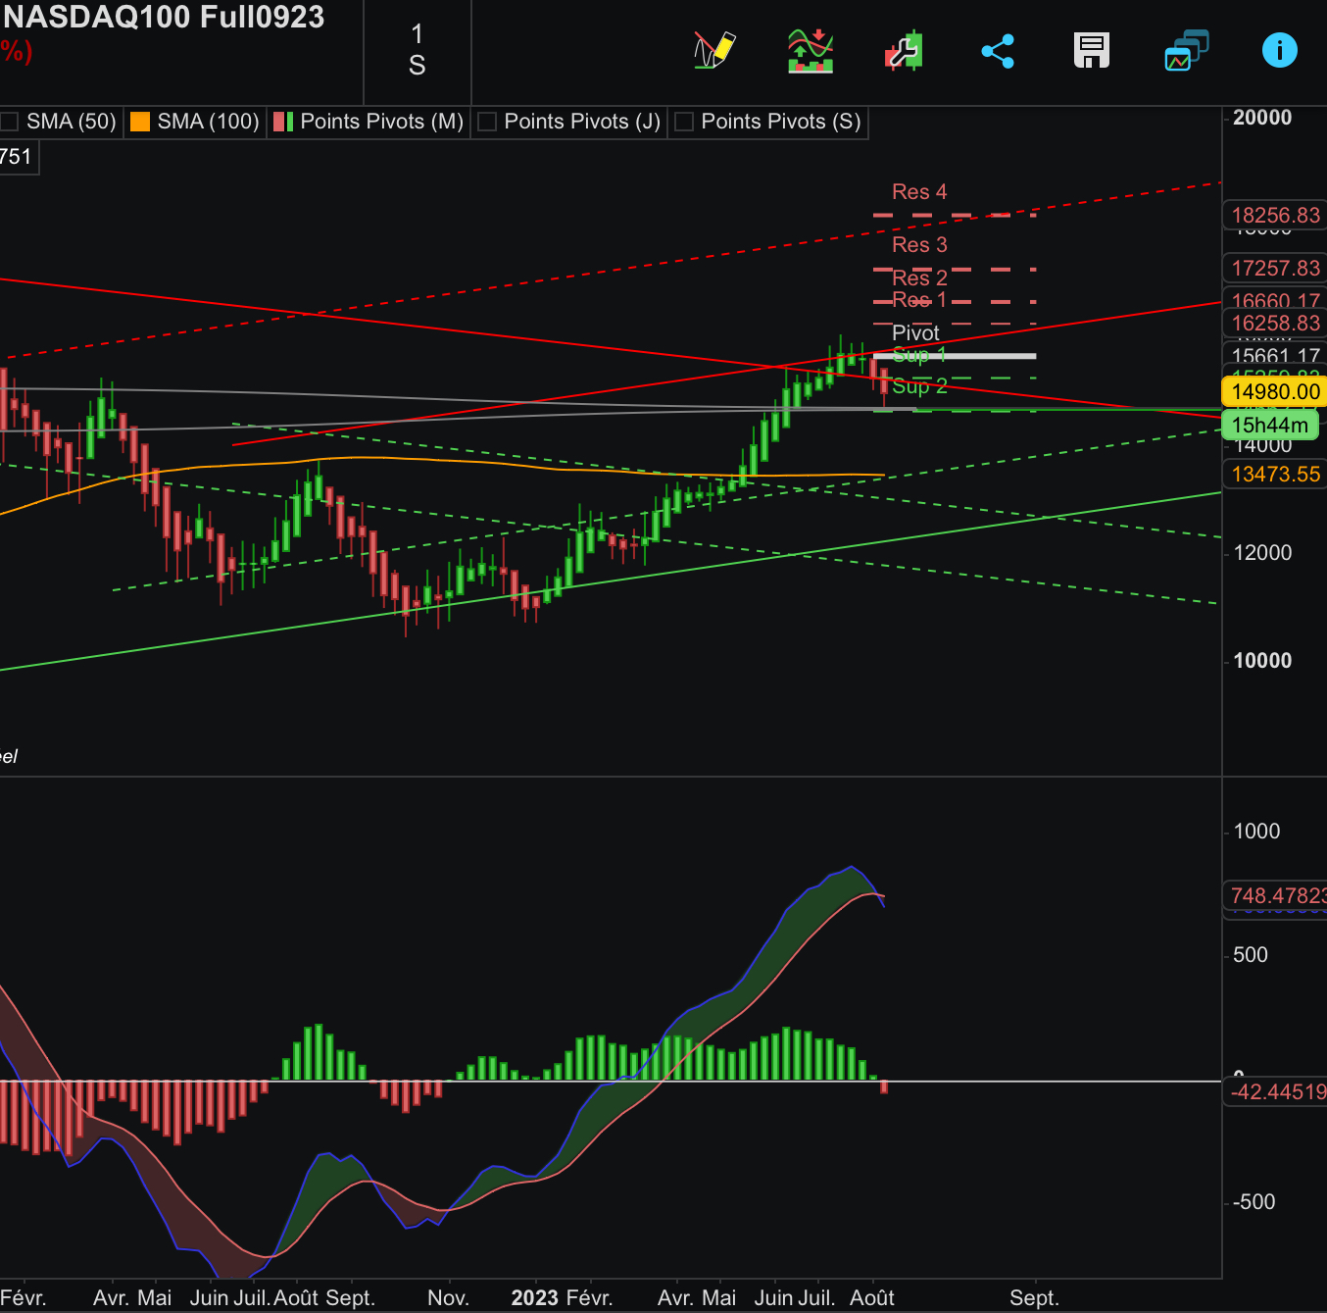The height and width of the screenshot is (1313, 1327).
Task: Toggle Points Pivots (M) indicator box
Action: click(283, 122)
